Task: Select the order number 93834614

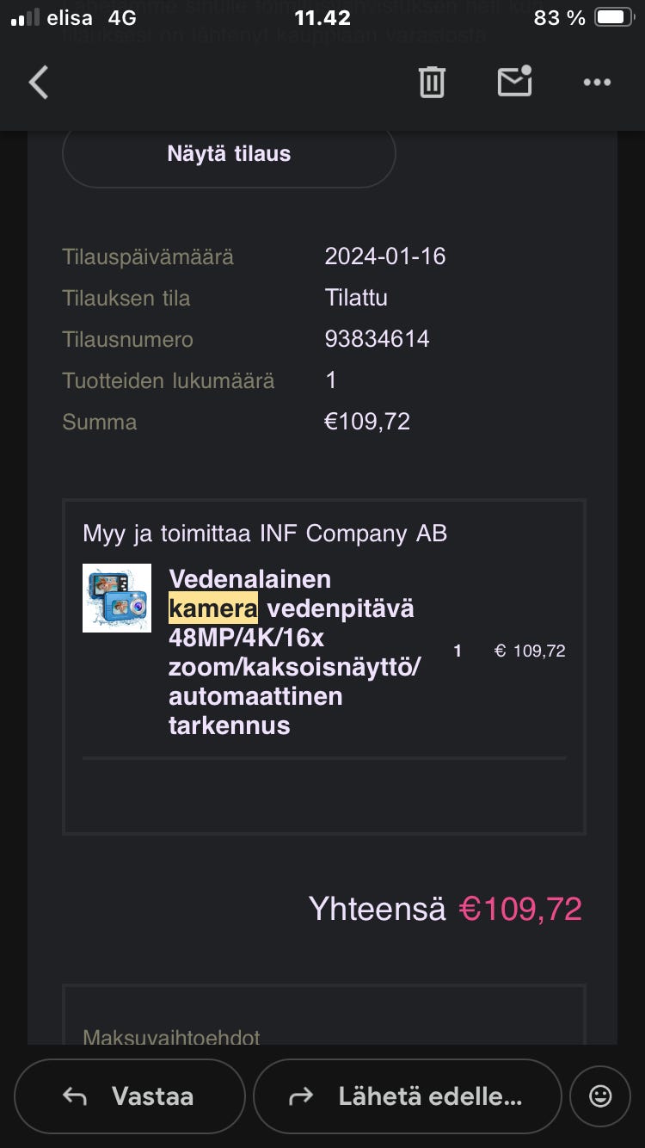Action: click(377, 339)
